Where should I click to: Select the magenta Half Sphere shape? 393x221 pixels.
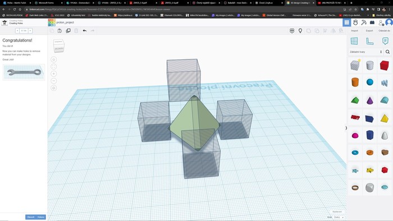pyautogui.click(x=355, y=135)
